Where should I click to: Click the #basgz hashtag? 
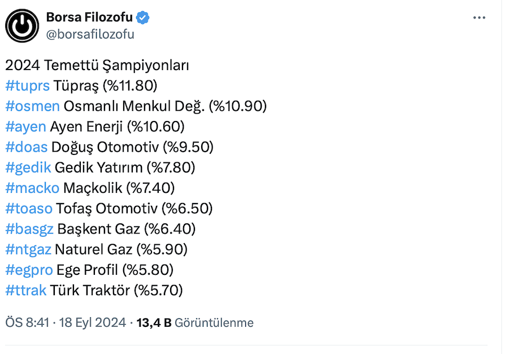pyautogui.click(x=29, y=229)
